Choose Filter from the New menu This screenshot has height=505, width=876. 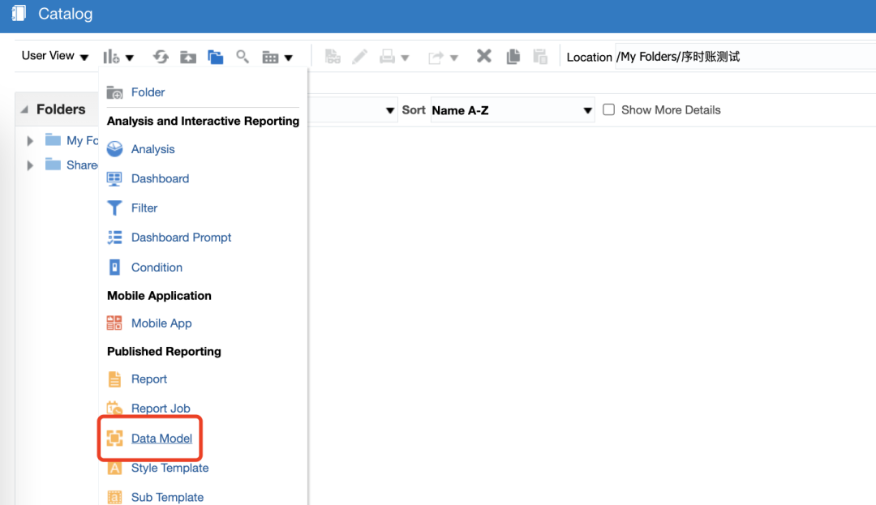(144, 208)
